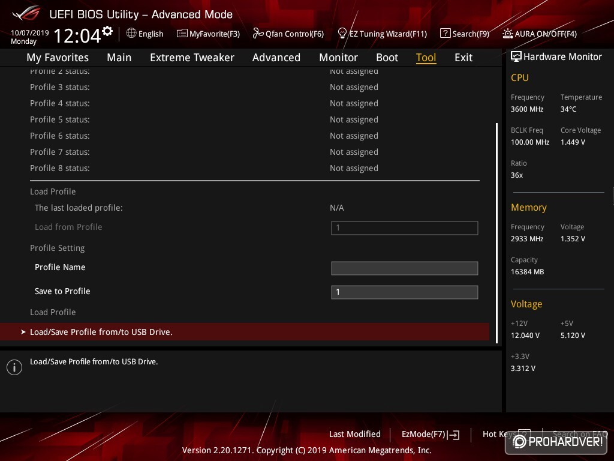Select Profile 4 status row

pyautogui.click(x=254, y=103)
